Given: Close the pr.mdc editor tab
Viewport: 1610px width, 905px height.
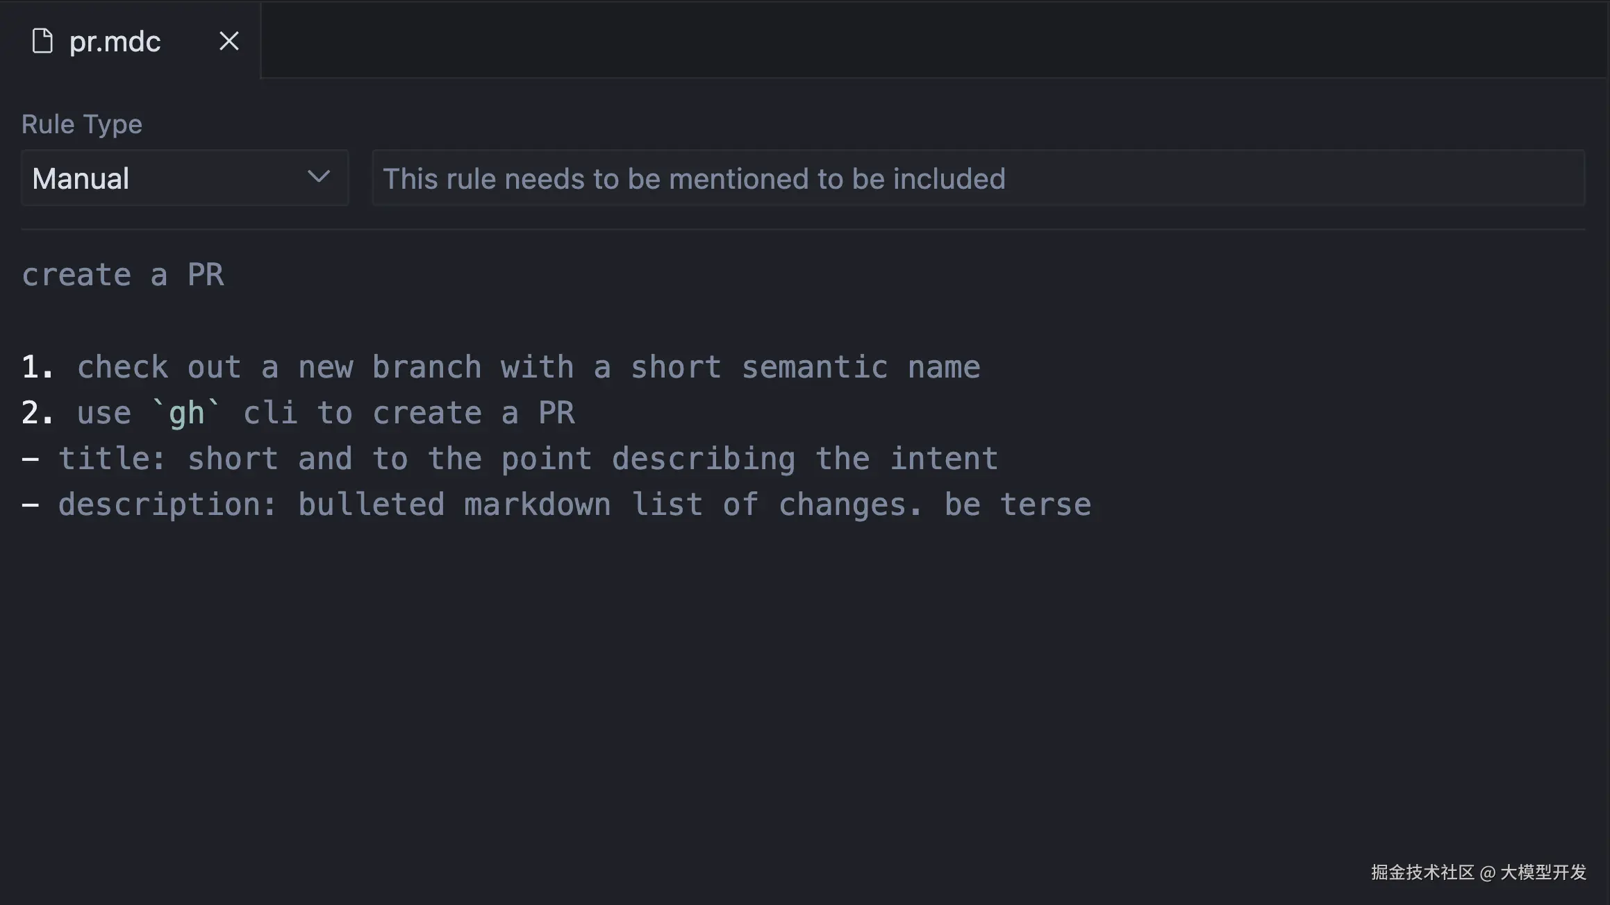Looking at the screenshot, I should (x=229, y=41).
